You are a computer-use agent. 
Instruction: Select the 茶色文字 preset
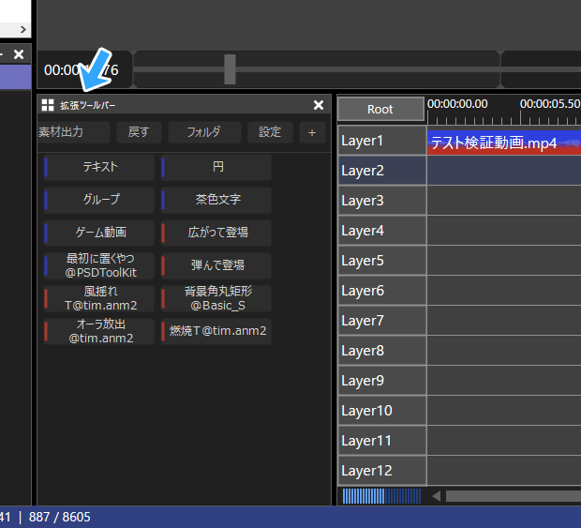216,200
